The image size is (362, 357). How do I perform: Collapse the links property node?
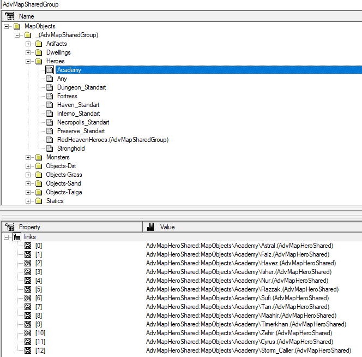point(6,237)
